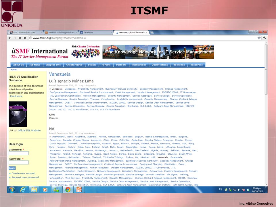The width and height of the screenshot is (276, 207).
Task: Open the Official ITIL Website link
Action: coord(29,131)
